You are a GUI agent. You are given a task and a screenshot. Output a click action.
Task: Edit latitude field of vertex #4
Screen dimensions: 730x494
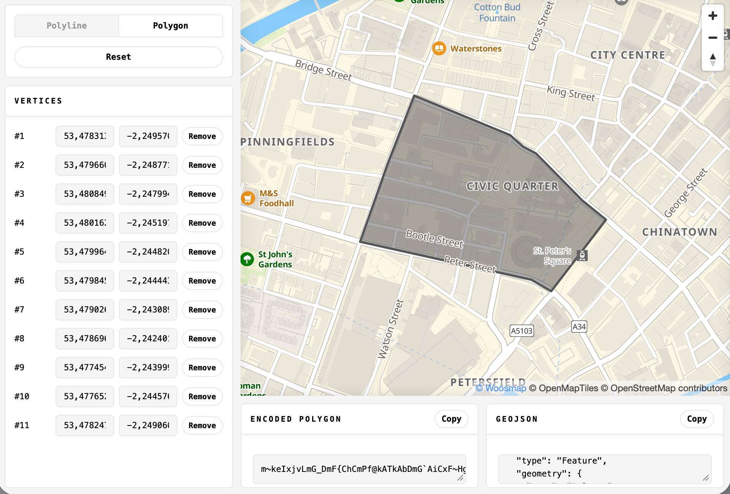click(85, 223)
